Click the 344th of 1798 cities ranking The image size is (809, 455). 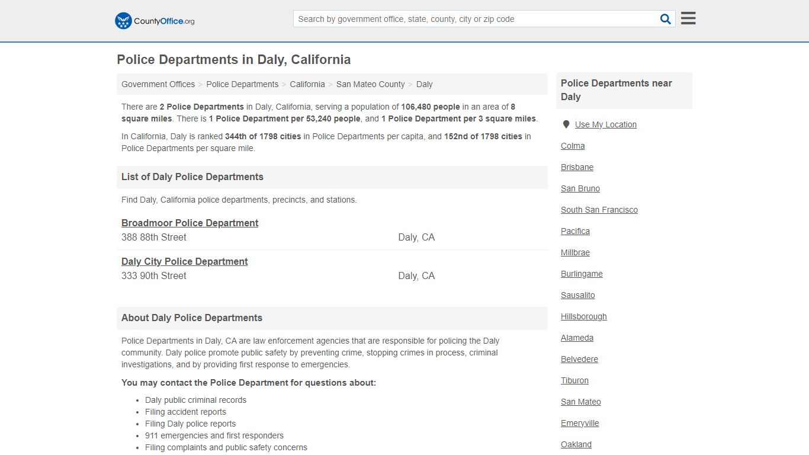pos(263,136)
